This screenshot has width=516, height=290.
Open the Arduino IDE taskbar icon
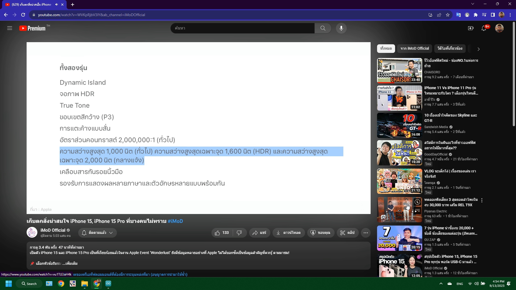tap(108, 284)
